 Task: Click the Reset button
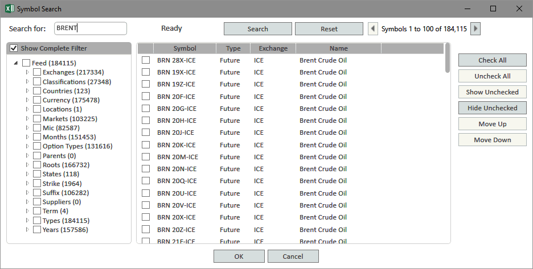(329, 29)
